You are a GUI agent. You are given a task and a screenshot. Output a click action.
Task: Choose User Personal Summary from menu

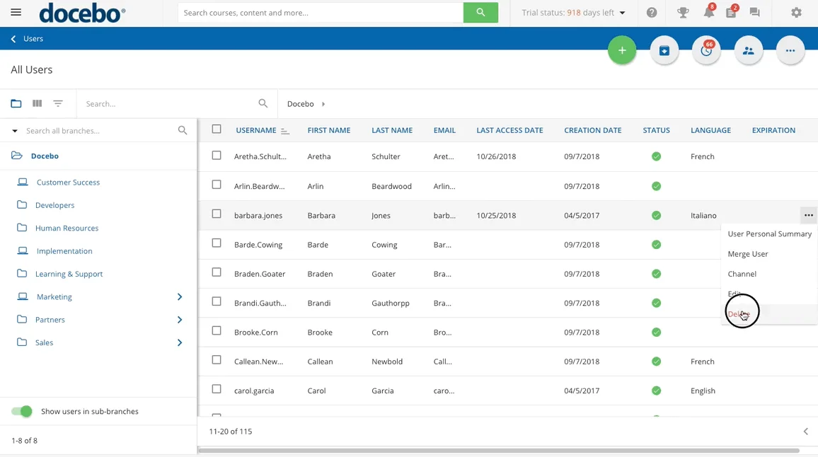[x=769, y=233]
